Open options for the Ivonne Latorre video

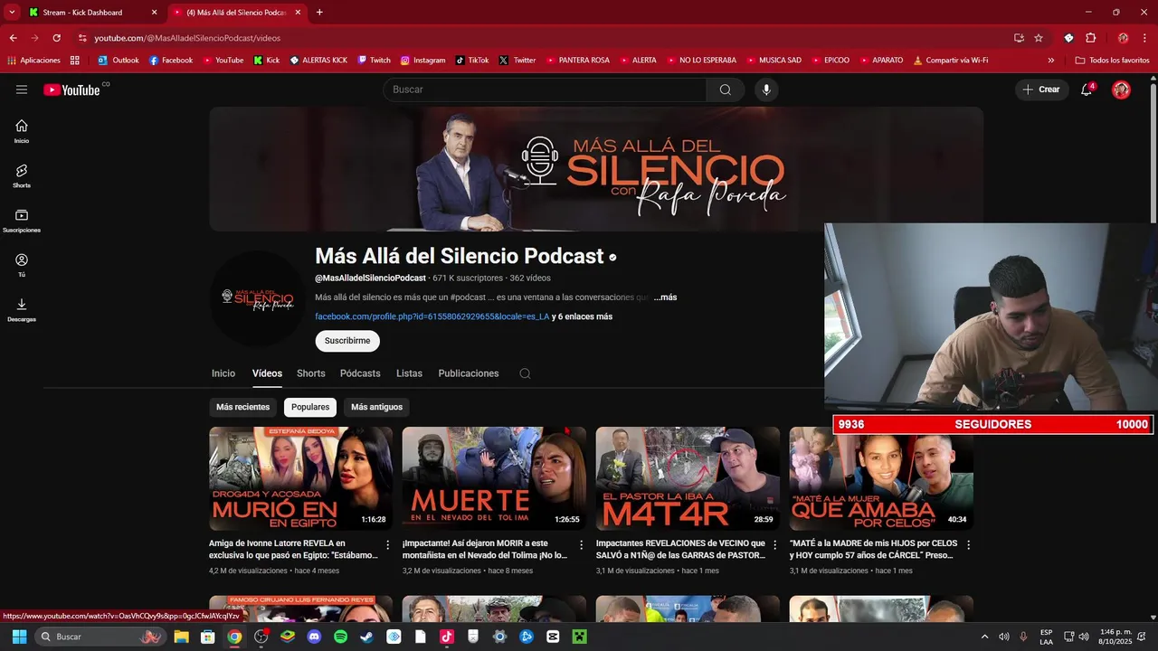388,545
